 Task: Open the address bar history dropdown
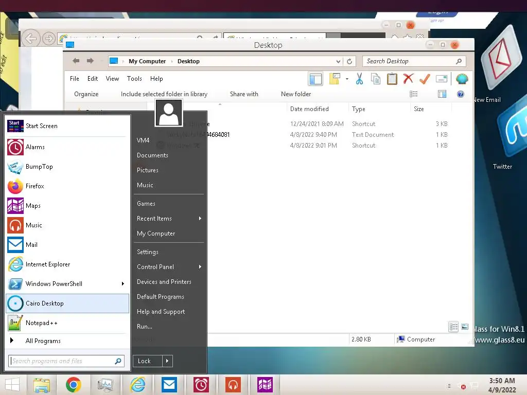pos(338,62)
